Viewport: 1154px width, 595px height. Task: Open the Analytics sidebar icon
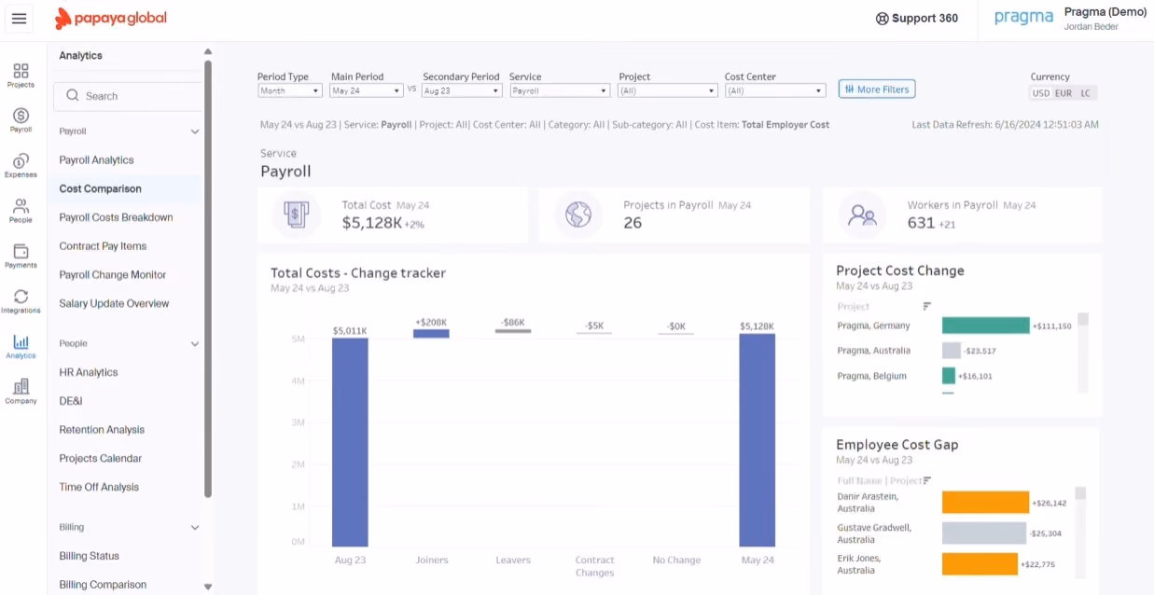click(x=21, y=347)
